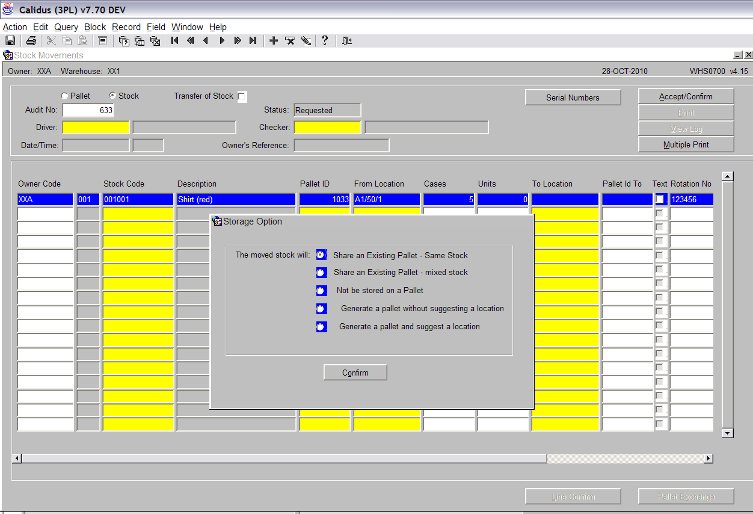753x514 pixels.
Task: Select Generate a pallet without suggesting a location
Action: tap(322, 309)
